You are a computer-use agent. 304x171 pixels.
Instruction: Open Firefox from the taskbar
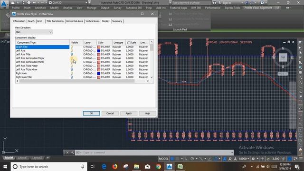click(115, 167)
